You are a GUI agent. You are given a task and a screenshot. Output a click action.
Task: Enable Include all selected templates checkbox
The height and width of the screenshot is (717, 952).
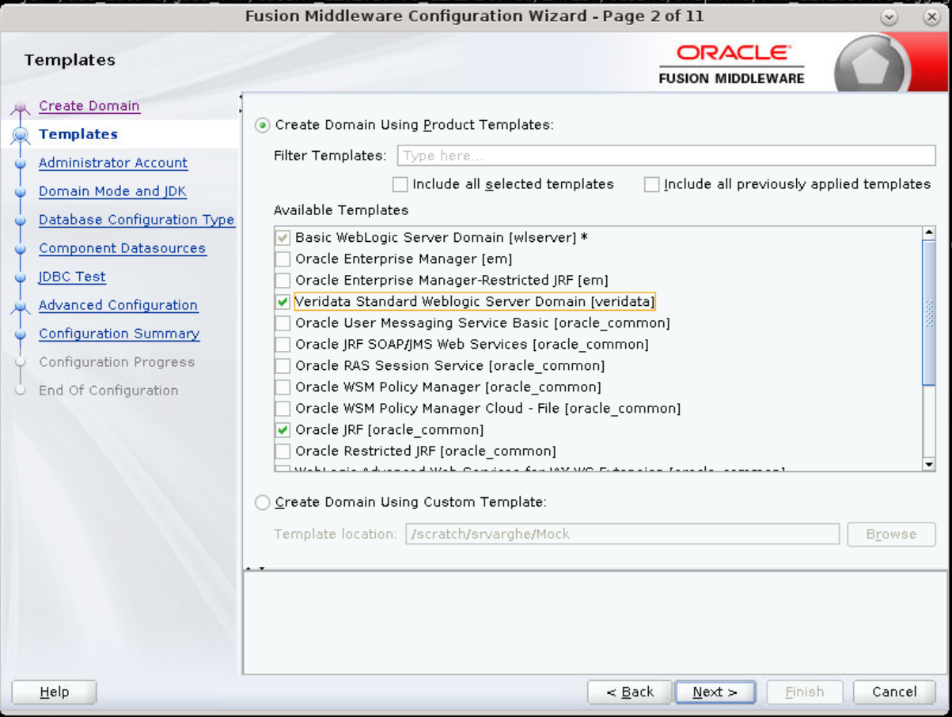[400, 184]
